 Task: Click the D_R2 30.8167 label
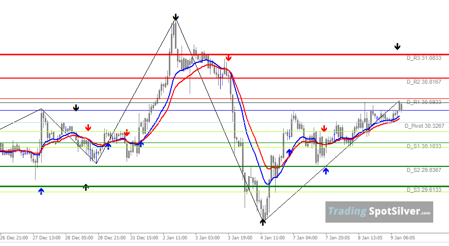pos(424,82)
